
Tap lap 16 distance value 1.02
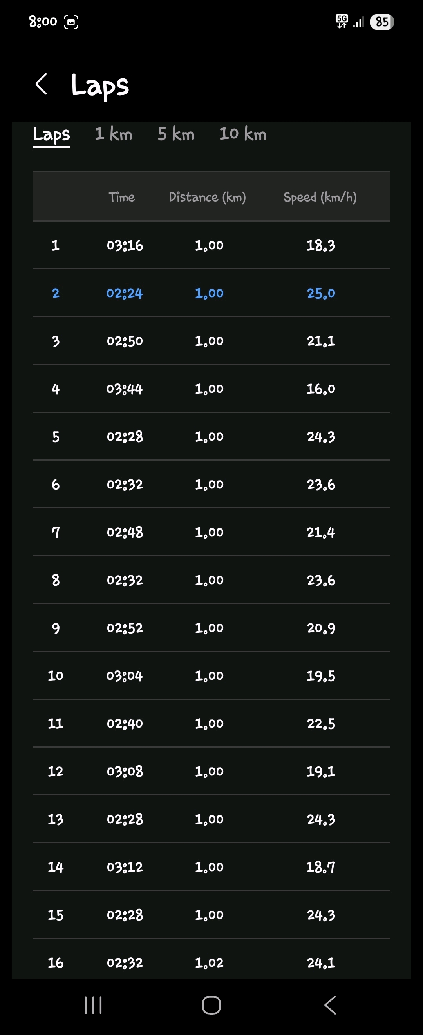(x=209, y=963)
